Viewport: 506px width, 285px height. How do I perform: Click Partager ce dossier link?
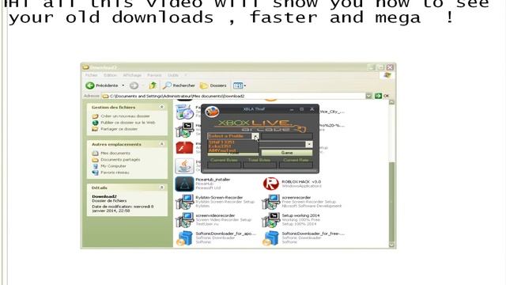tap(119, 129)
